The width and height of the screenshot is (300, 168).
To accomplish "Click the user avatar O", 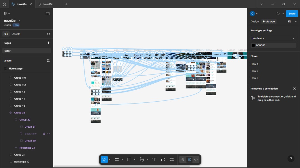I will pos(252,14).
